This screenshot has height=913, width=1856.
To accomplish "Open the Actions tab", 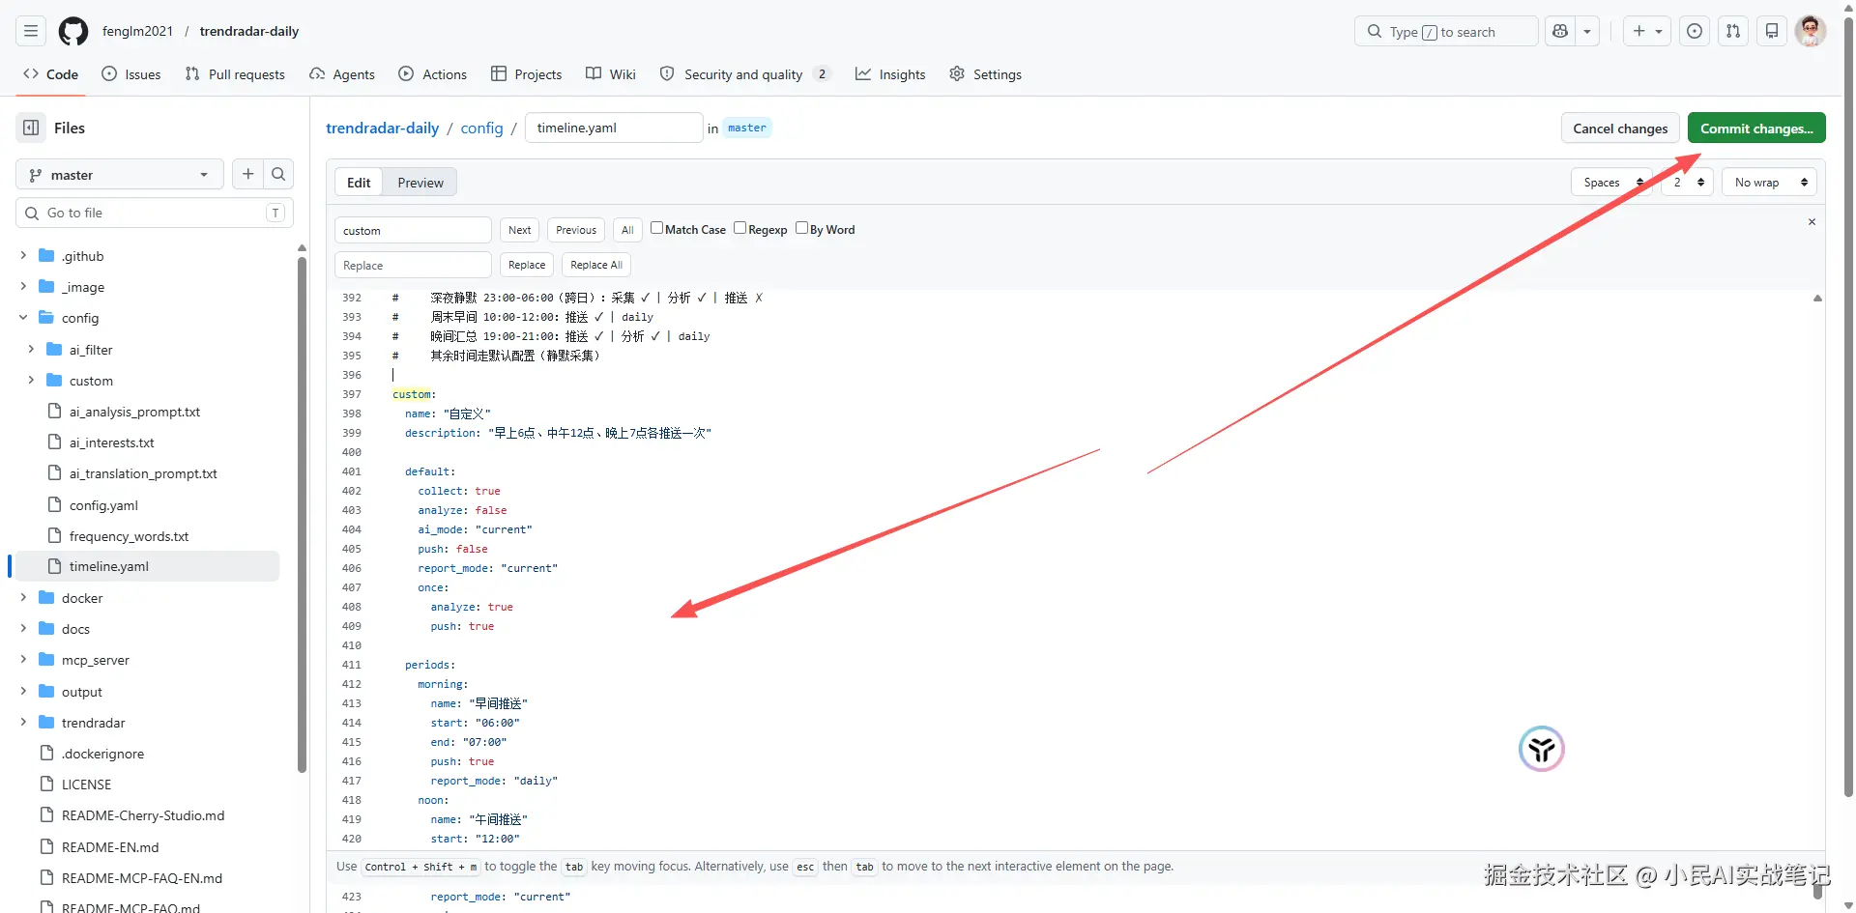I will [432, 74].
